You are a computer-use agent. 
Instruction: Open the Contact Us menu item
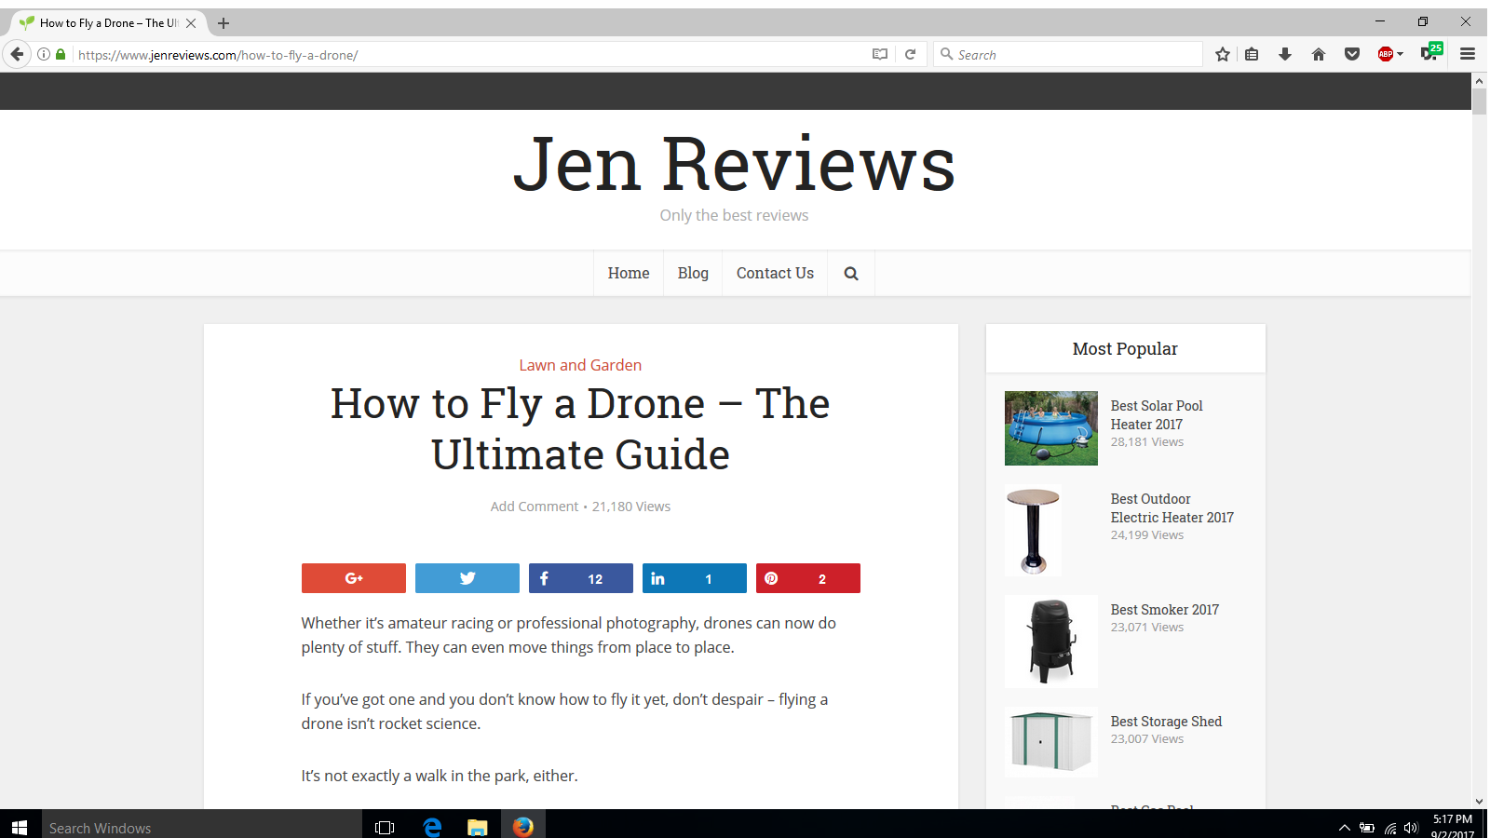[x=775, y=273]
